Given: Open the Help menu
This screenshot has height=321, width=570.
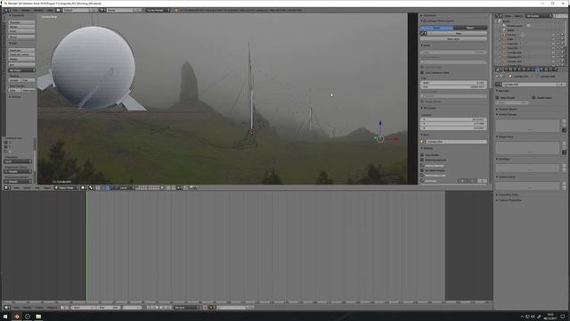Looking at the screenshot, I should pos(50,10).
